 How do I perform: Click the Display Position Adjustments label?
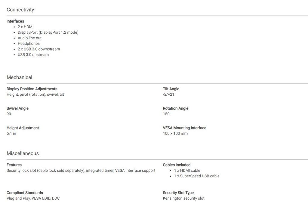pyautogui.click(x=32, y=89)
